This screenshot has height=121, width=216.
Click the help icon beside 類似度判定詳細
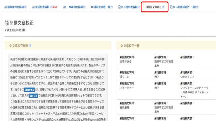25,7
